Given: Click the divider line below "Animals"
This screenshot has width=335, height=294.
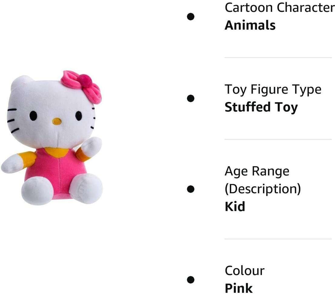Looking at the screenshot, I should pyautogui.click(x=278, y=57).
